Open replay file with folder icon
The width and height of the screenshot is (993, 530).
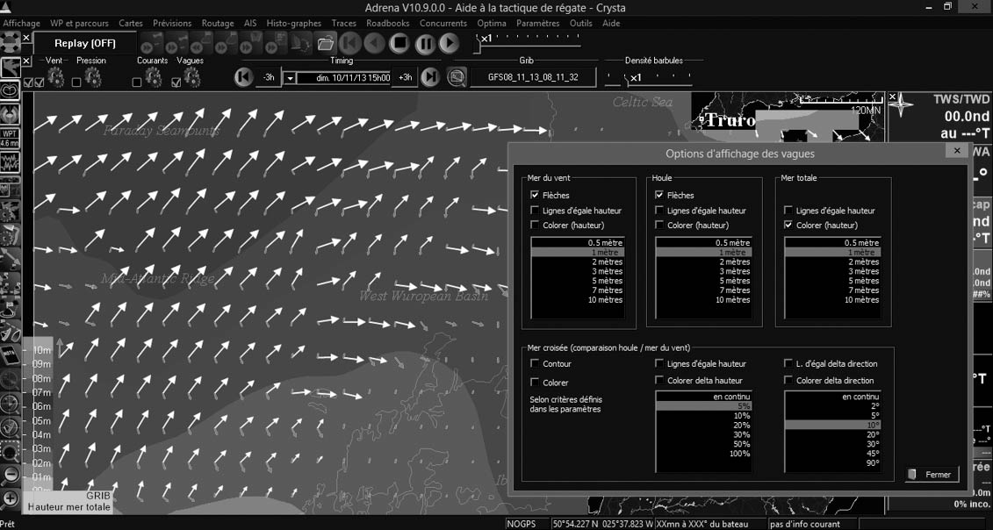coord(326,43)
